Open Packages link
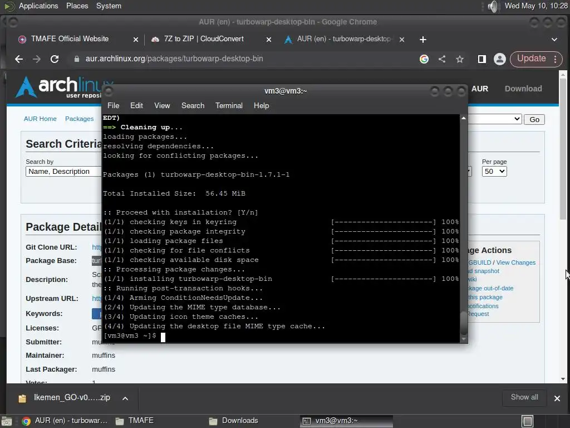 pos(79,119)
